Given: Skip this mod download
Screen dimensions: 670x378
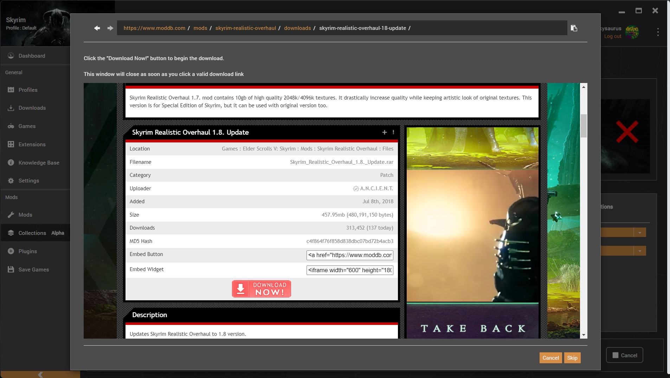Looking at the screenshot, I should coord(572,358).
